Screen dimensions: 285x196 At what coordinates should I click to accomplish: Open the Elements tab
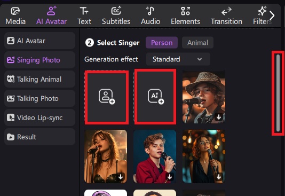pos(185,16)
